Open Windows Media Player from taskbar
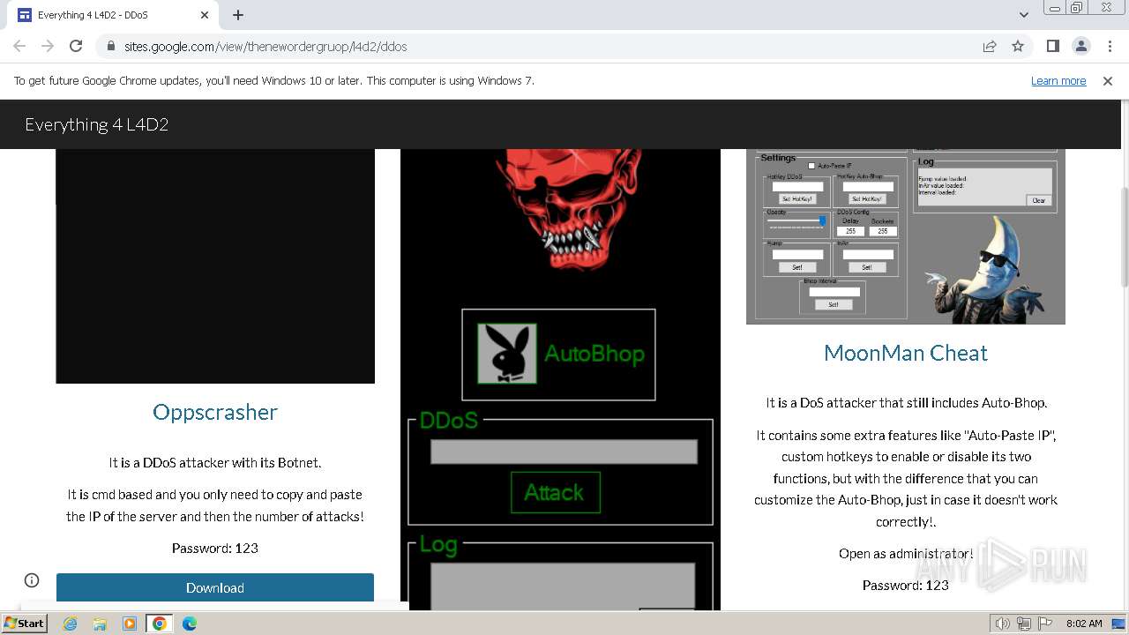This screenshot has width=1129, height=635. 130,624
